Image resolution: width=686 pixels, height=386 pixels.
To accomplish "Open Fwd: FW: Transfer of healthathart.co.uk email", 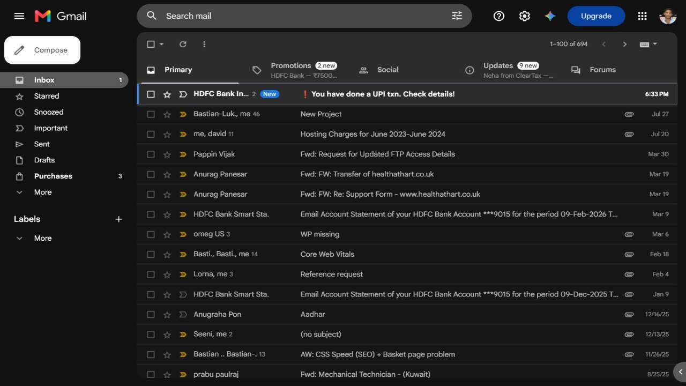I will [407, 174].
